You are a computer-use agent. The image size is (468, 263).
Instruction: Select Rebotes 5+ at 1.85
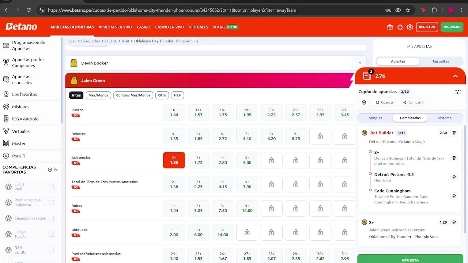click(198, 136)
